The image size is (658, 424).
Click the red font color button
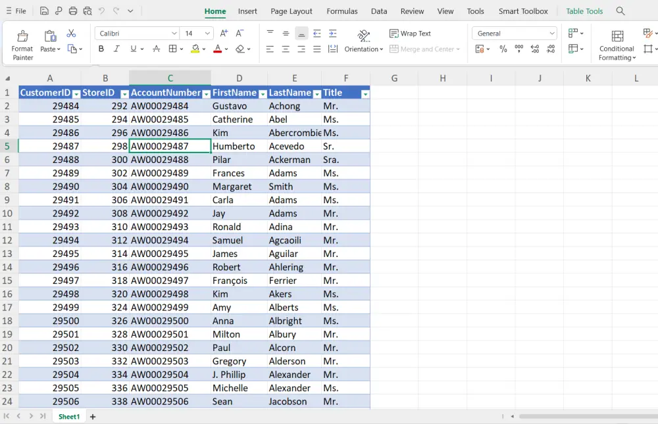tap(217, 49)
